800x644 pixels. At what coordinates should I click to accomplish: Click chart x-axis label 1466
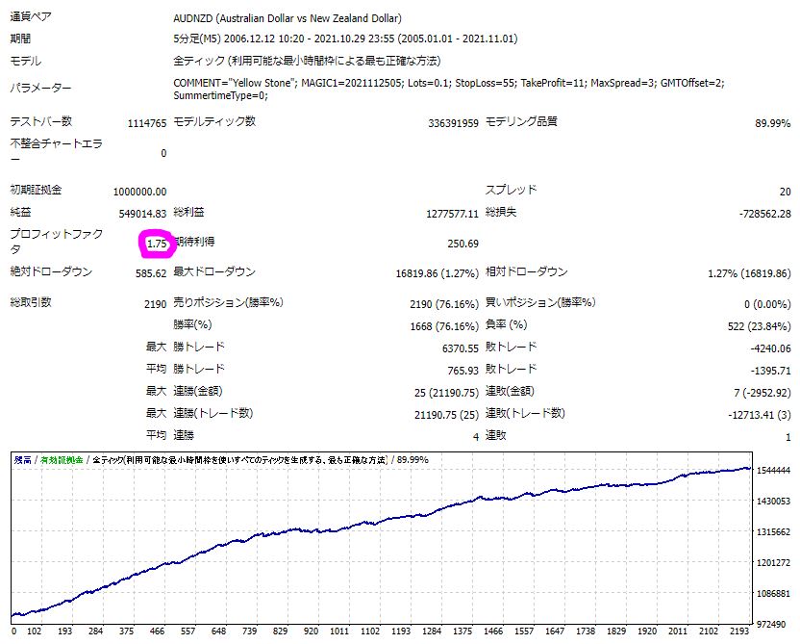[493, 631]
